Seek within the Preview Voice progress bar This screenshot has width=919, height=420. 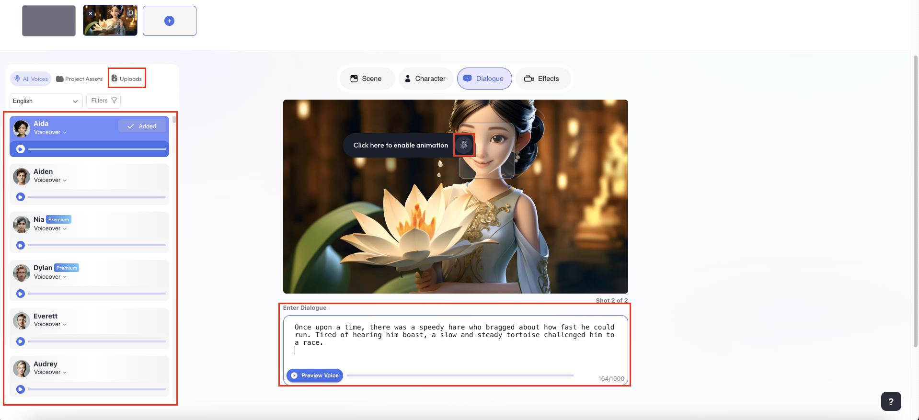click(460, 375)
